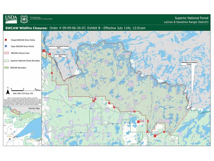Click the 'Miles' scale unit label
The width and height of the screenshot is (214, 161).
point(38,90)
